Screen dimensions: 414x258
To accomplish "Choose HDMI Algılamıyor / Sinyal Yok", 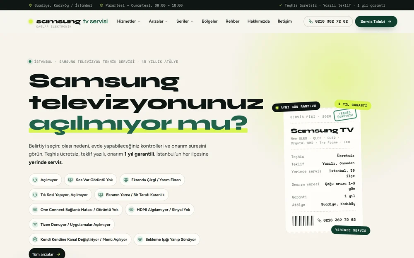I will tap(160, 210).
